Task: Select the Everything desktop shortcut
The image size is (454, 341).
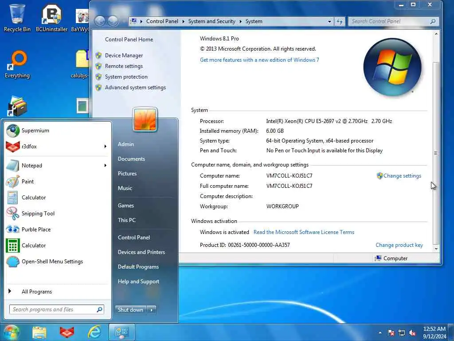Action: pyautogui.click(x=17, y=65)
